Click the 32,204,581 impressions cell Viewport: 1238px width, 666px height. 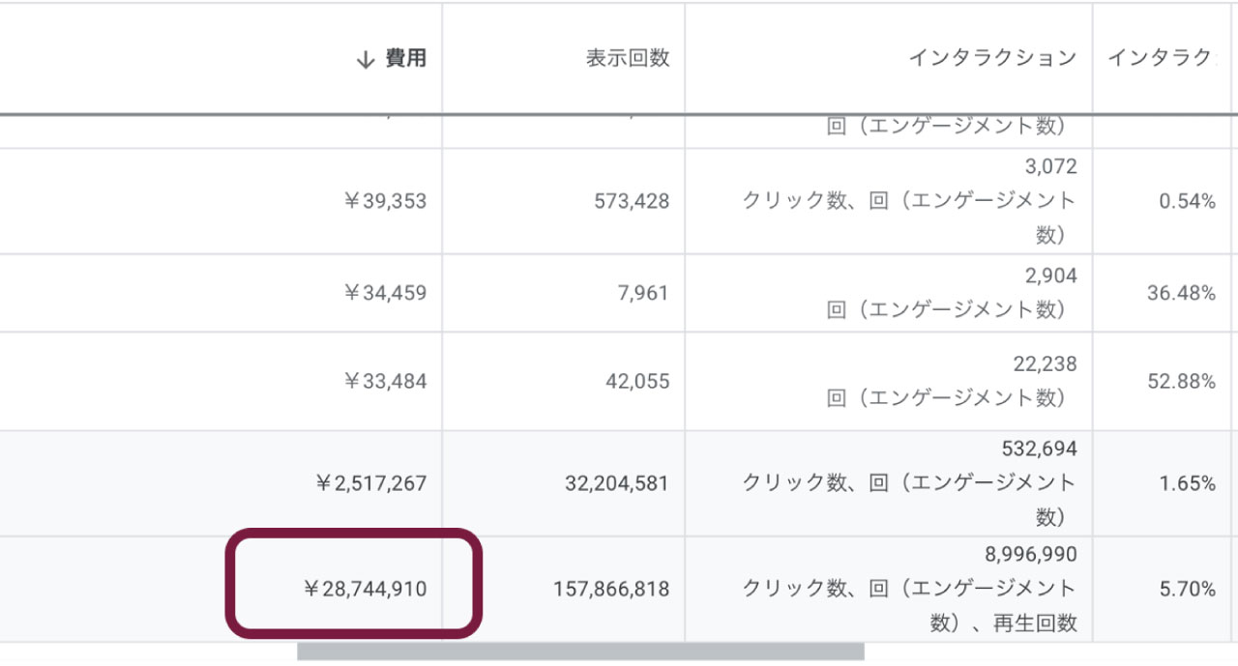(x=616, y=483)
